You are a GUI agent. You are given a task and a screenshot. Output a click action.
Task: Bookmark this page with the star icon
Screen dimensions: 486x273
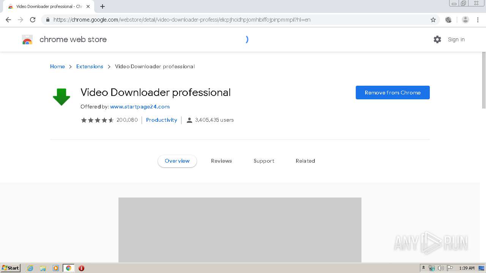point(433,20)
